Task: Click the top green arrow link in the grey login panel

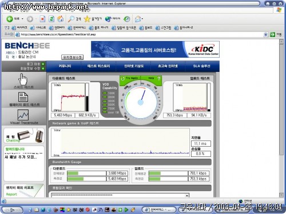Action: 43,64
